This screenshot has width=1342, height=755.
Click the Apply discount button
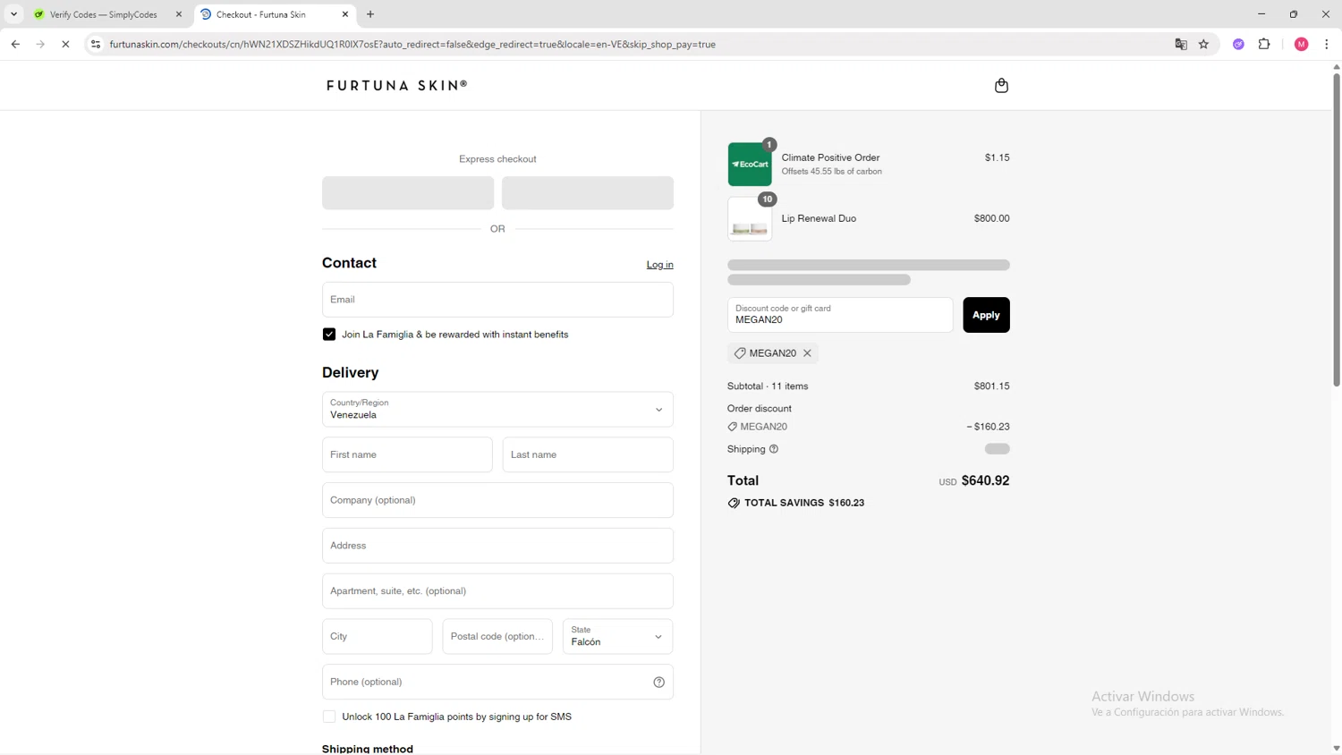tap(986, 315)
